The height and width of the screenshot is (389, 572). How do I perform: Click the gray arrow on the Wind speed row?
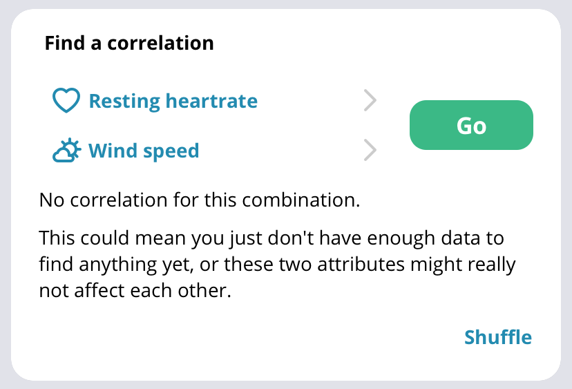point(370,150)
